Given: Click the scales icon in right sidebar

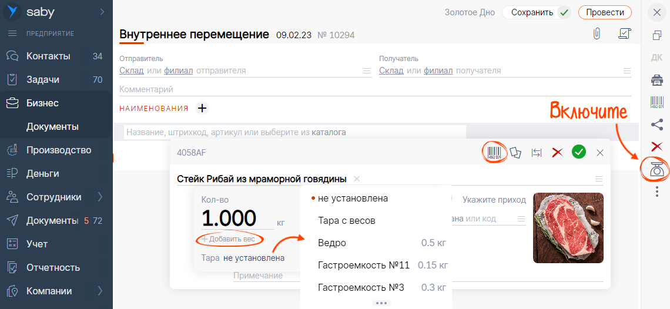Looking at the screenshot, I should tap(657, 169).
